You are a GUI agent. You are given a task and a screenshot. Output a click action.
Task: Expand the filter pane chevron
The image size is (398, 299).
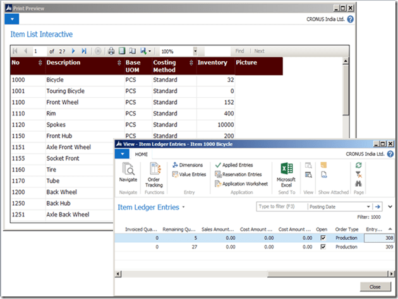tap(390, 206)
